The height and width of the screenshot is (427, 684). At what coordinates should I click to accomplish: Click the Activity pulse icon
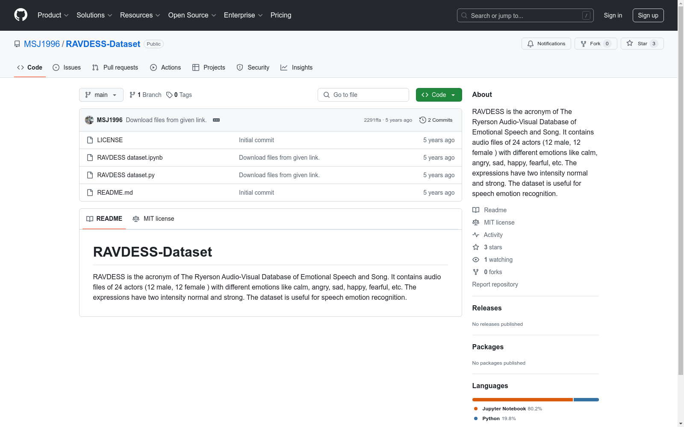(476, 235)
